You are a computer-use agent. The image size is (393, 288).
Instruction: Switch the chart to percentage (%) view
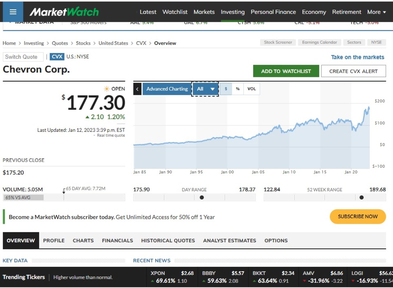[x=238, y=89]
